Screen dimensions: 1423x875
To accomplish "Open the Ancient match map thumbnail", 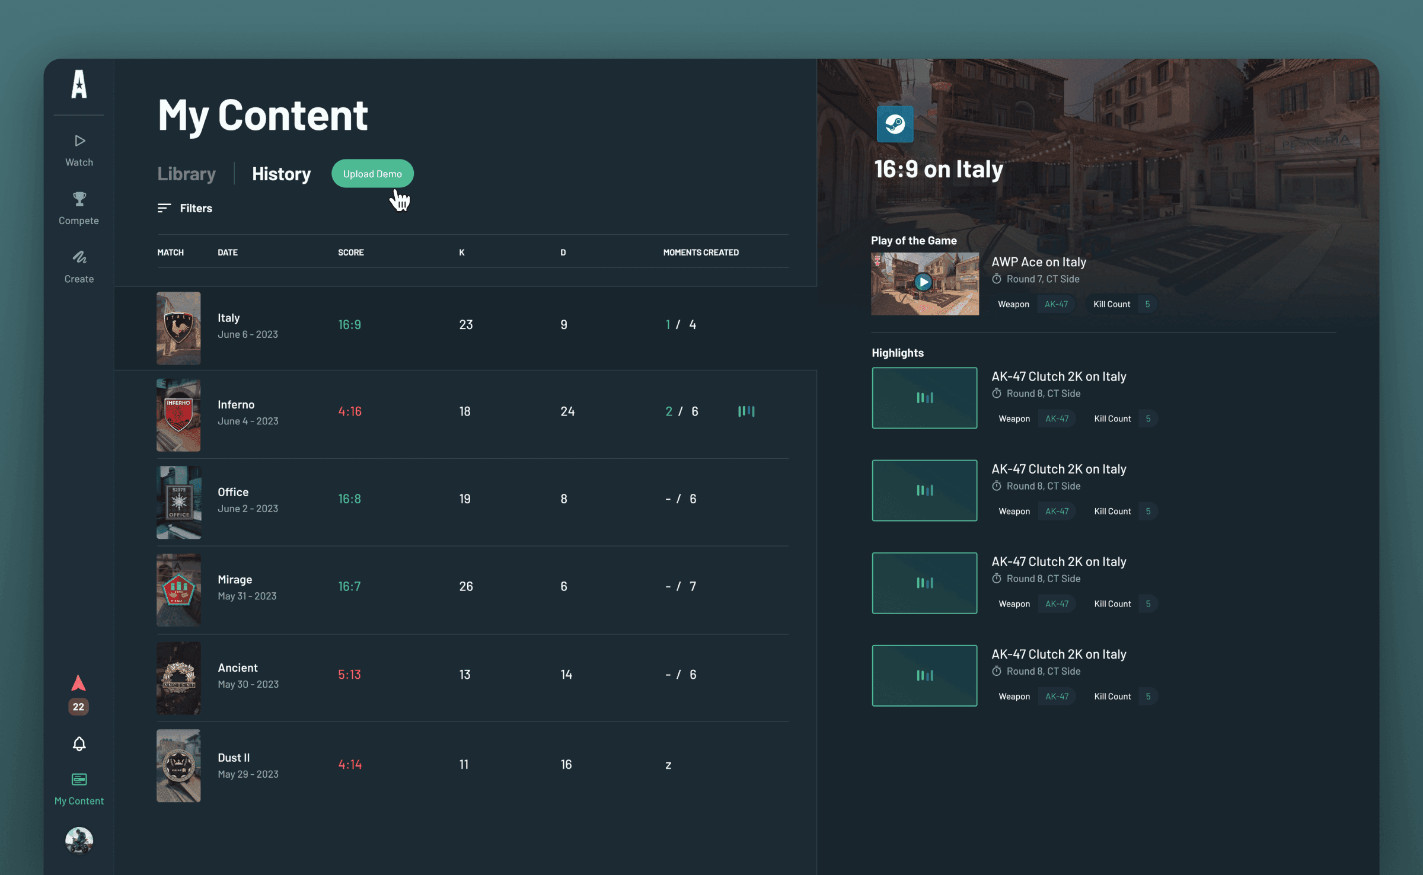I will point(178,678).
